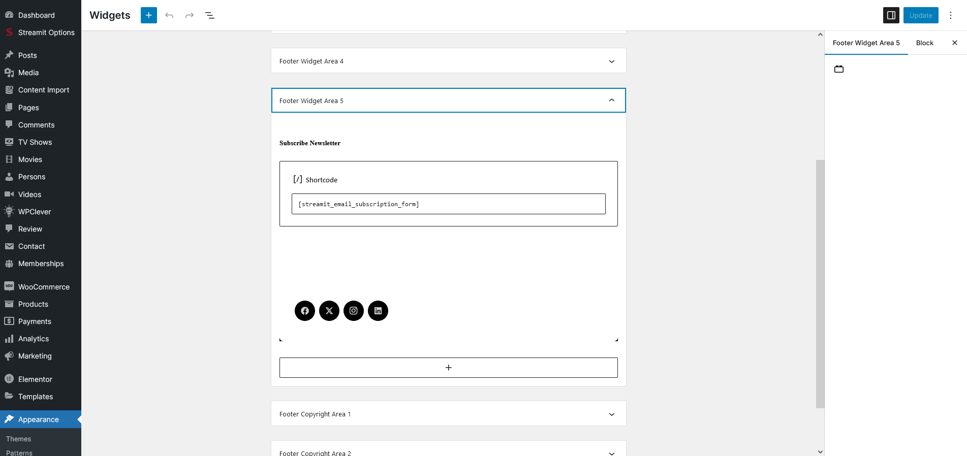The height and width of the screenshot is (456, 967).
Task: Add a block with the bottom plus button
Action: click(449, 368)
